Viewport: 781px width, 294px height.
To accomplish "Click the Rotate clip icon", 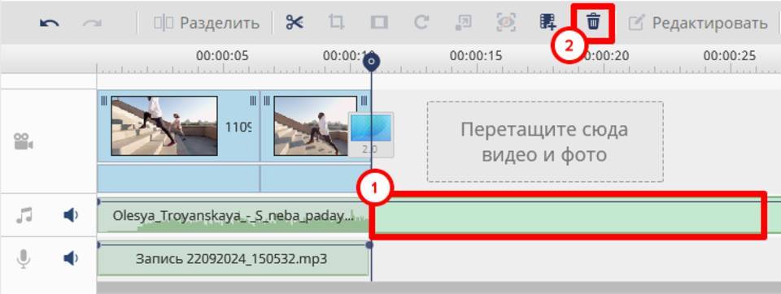I will [x=421, y=23].
